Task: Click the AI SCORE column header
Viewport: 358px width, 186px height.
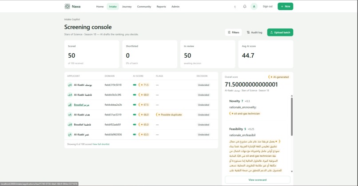Action: (x=138, y=76)
